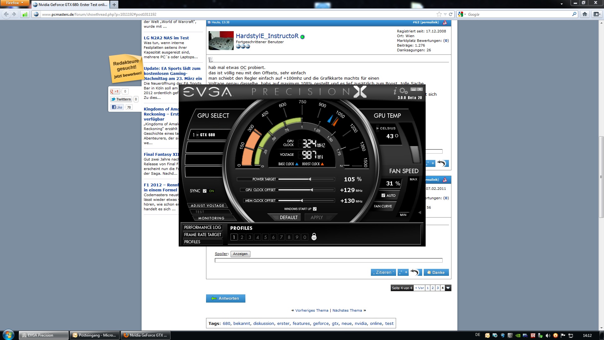
Task: Click HardstylE_InstructoR avatar image
Action: tap(221, 40)
